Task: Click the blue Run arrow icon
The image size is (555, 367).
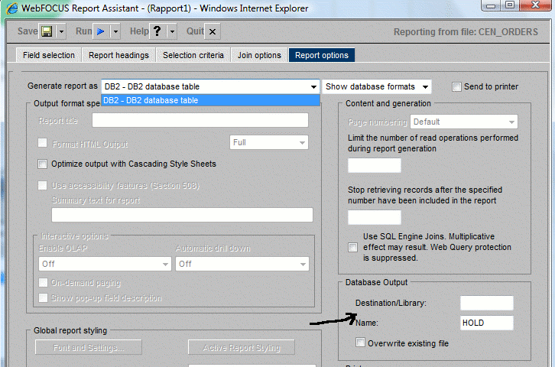Action: 101,31
